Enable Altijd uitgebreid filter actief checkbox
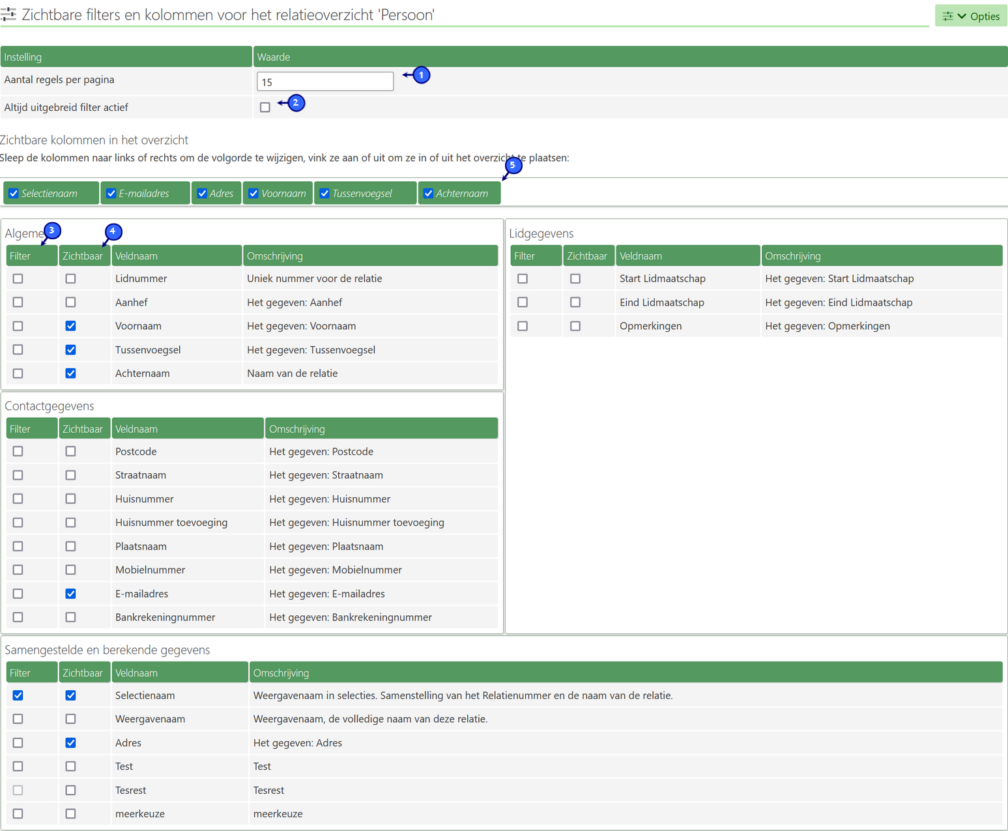 pyautogui.click(x=265, y=107)
